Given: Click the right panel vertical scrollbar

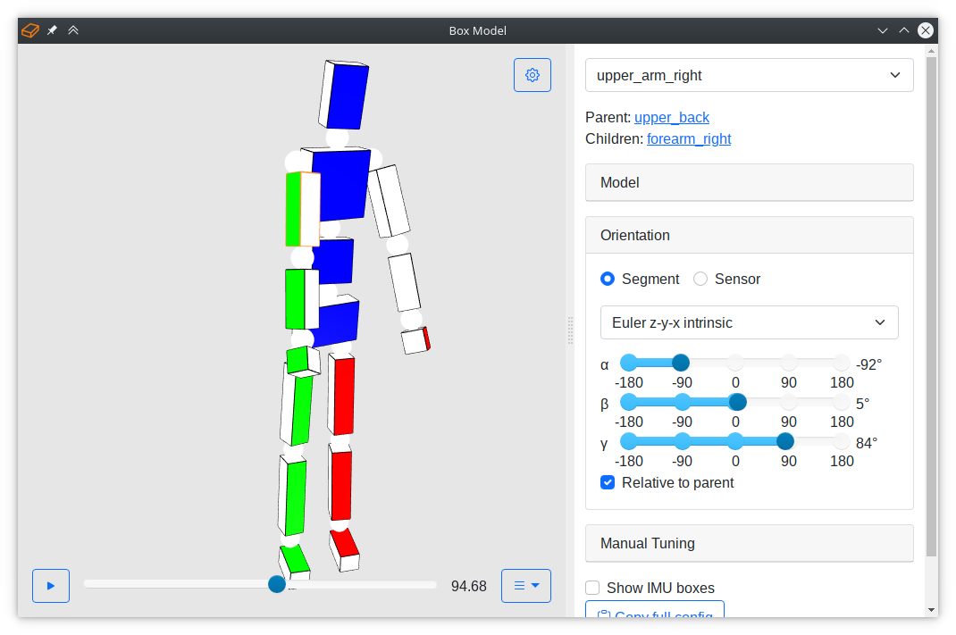Looking at the screenshot, I should point(931,306).
